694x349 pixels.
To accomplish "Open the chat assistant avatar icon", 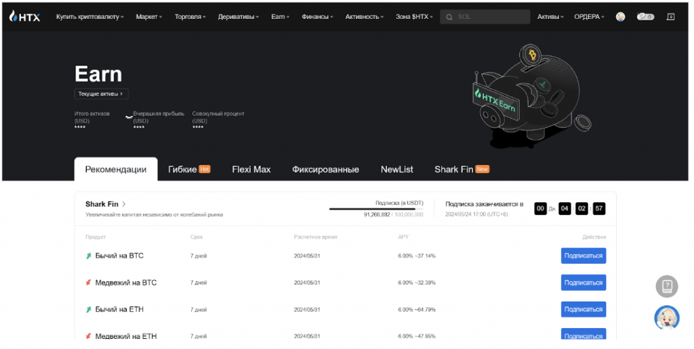I will pyautogui.click(x=667, y=318).
